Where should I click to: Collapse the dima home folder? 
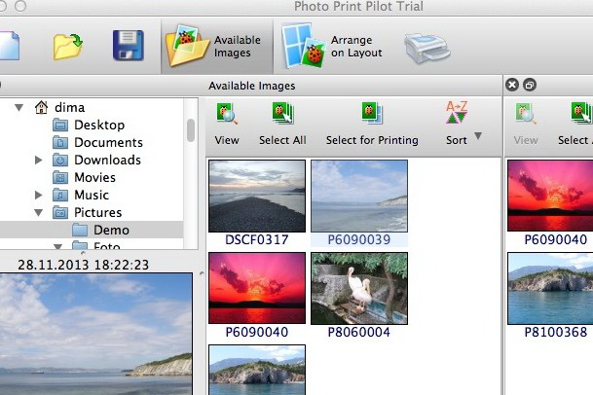[19, 108]
